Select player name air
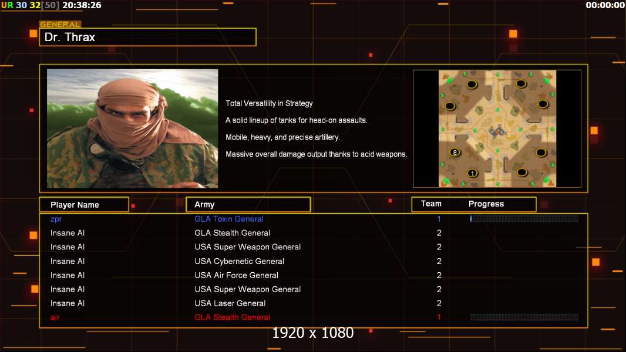 55,317
